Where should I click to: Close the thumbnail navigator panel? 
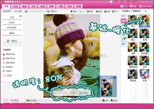pyautogui.click(x=115, y=78)
